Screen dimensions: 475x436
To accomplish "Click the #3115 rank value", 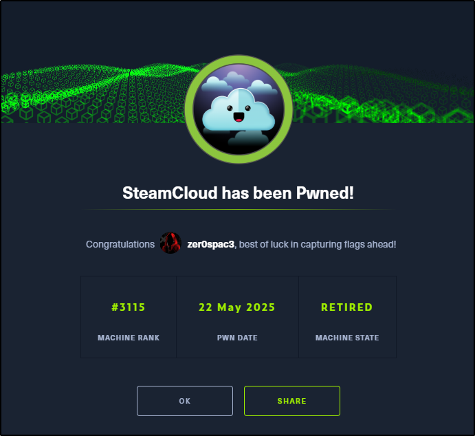I will [129, 307].
